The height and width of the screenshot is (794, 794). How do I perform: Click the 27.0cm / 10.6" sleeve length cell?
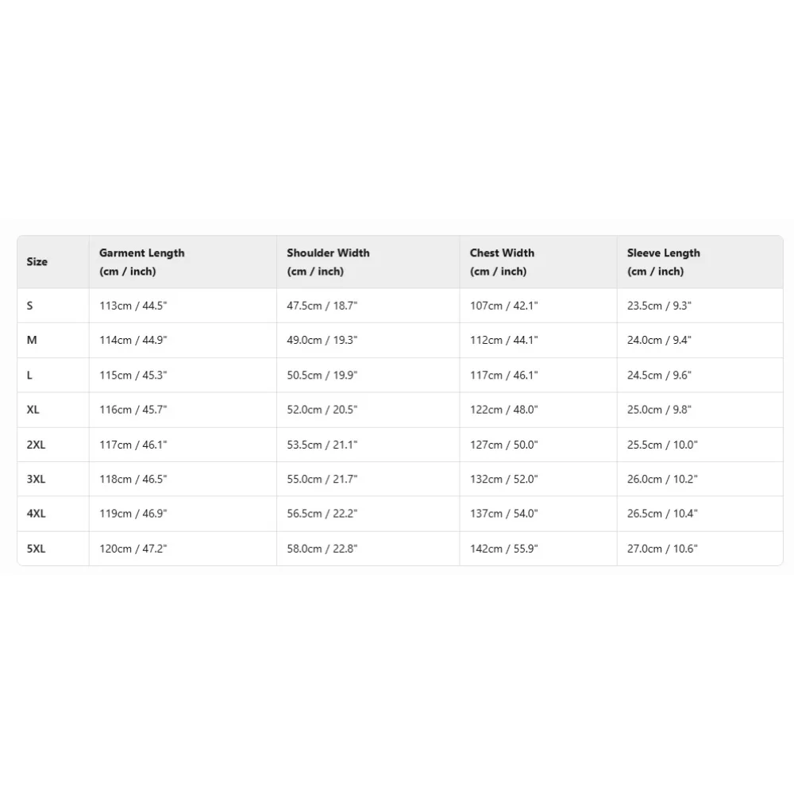pos(662,549)
